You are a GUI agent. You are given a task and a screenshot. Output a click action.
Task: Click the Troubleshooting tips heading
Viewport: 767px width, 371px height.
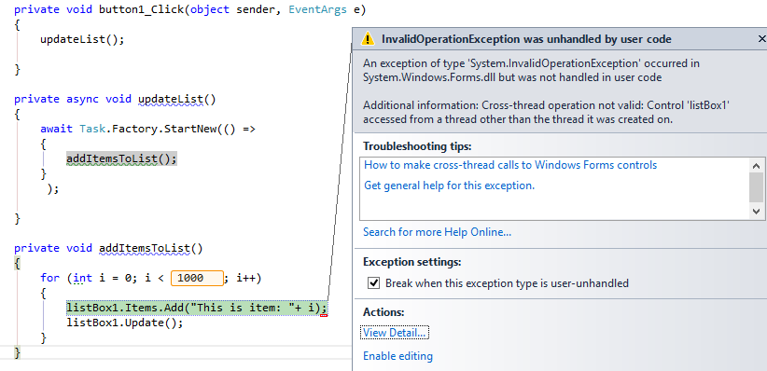click(417, 146)
